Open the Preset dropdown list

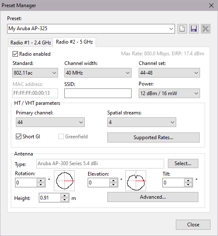(x=91, y=29)
